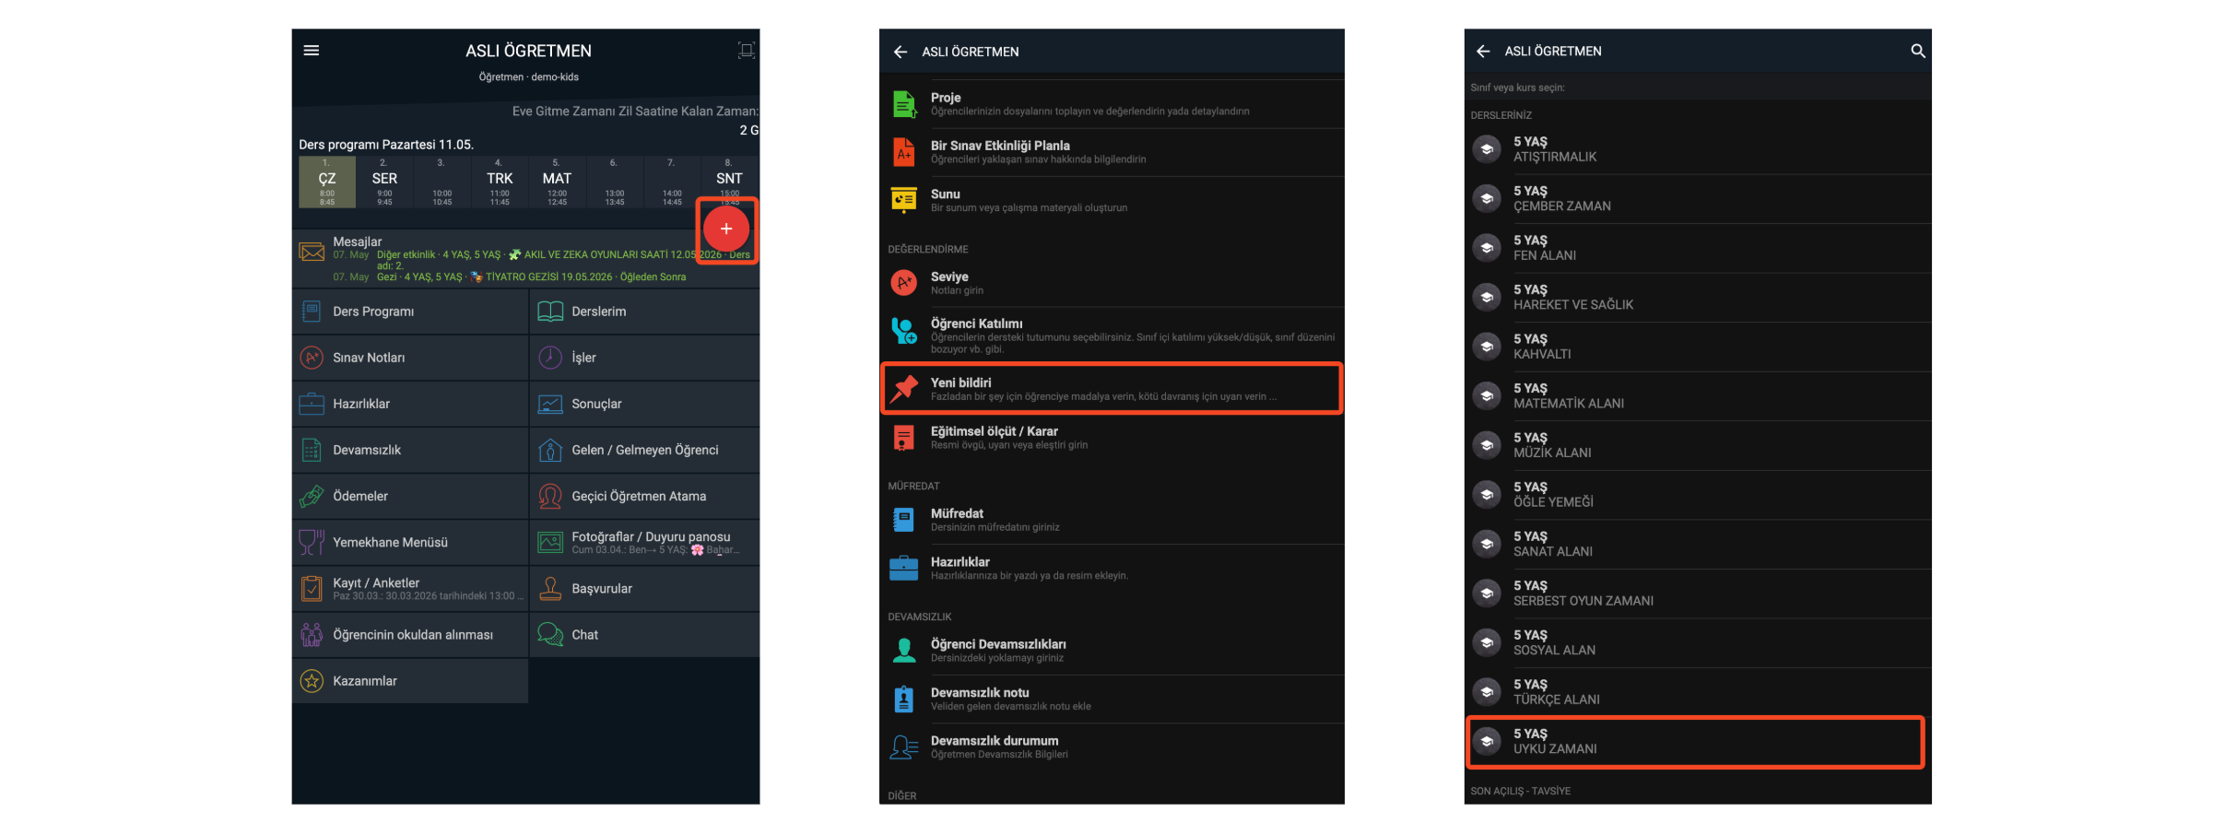
Task: Choose Seviye under Değerlendirme
Action: (x=1112, y=283)
